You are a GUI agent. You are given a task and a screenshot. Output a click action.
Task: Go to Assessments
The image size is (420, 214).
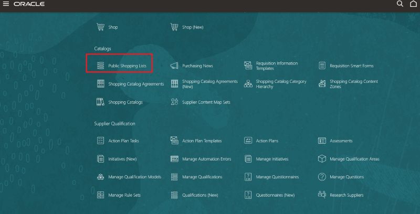click(x=341, y=141)
